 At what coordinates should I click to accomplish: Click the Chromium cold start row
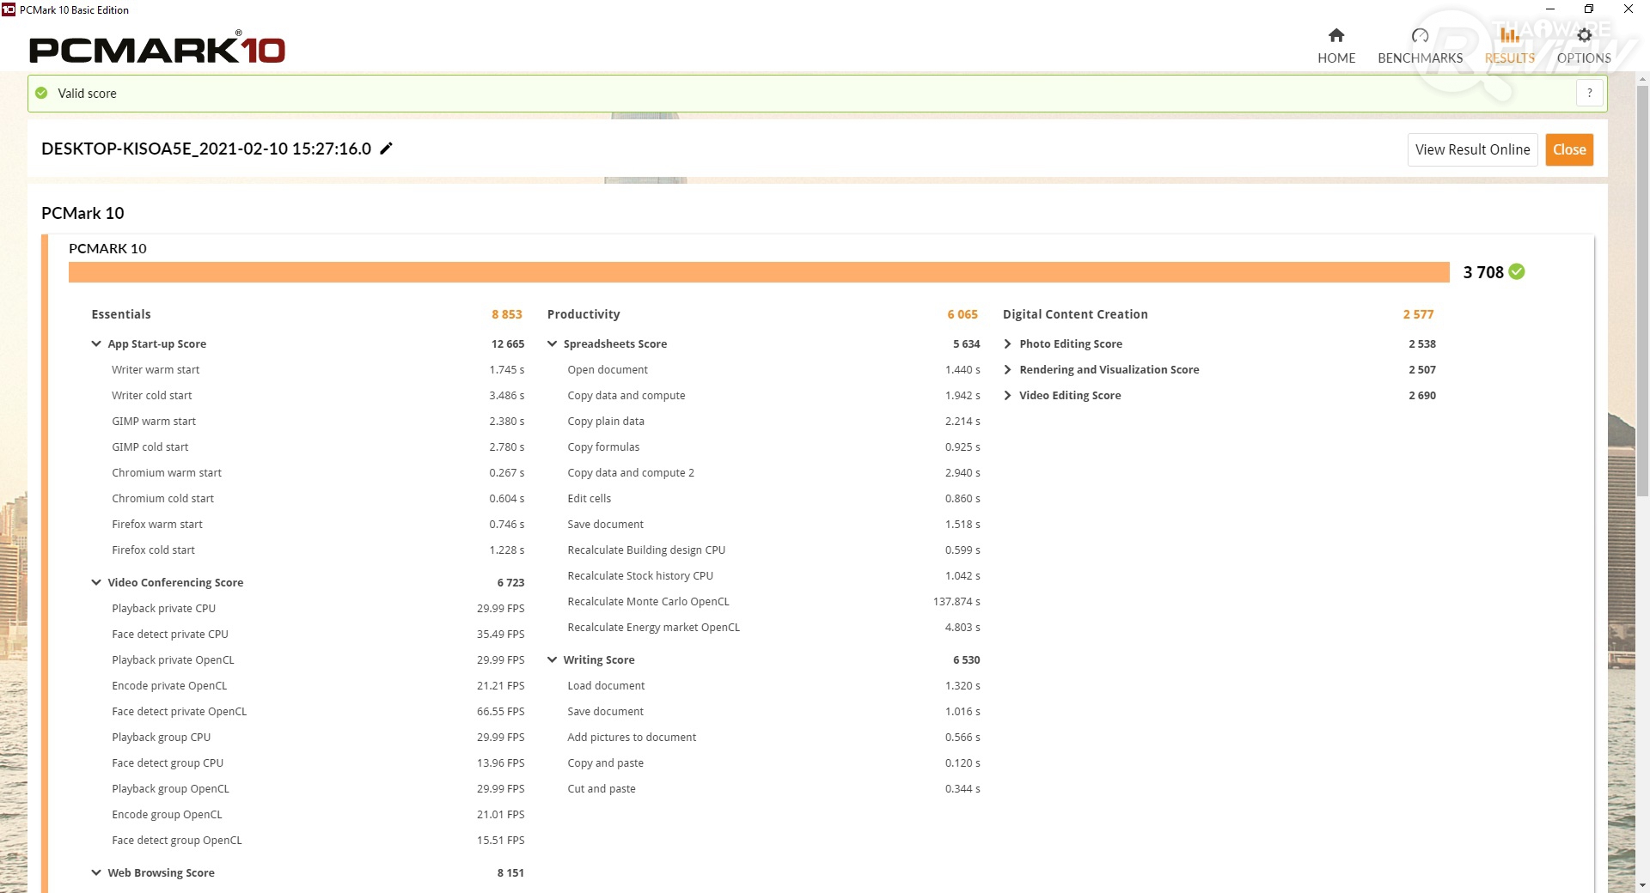[317, 498]
